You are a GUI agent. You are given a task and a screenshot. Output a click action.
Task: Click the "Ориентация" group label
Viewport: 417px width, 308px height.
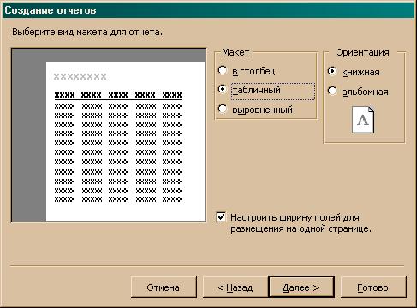(x=362, y=52)
